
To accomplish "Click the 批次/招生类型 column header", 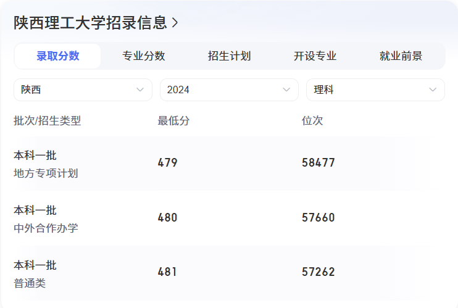I will coord(47,121).
